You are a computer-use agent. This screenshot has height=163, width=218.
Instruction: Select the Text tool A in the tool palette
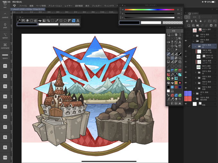(78, 21)
